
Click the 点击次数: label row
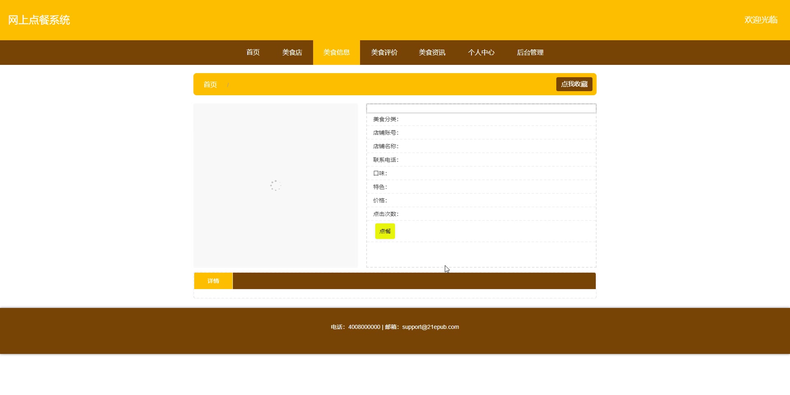[481, 214]
